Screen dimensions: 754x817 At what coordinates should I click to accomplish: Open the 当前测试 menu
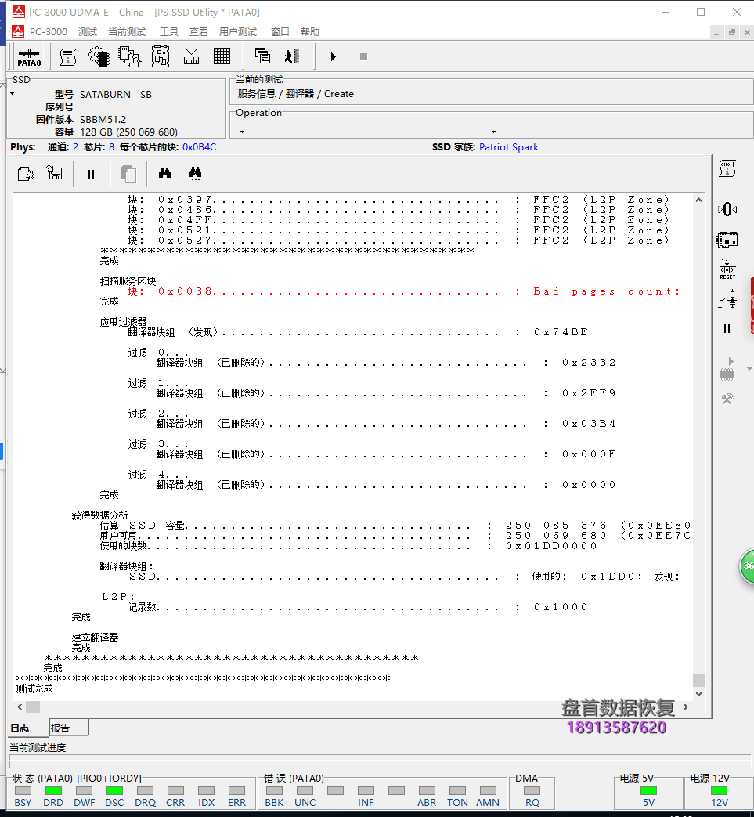pyautogui.click(x=127, y=32)
